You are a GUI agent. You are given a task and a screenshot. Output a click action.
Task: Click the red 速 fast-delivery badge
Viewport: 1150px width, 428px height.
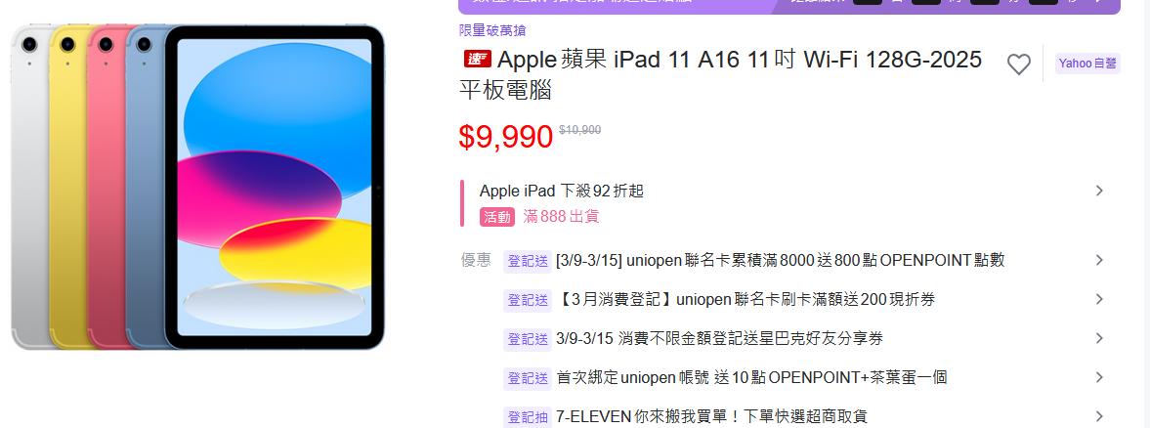click(x=478, y=59)
